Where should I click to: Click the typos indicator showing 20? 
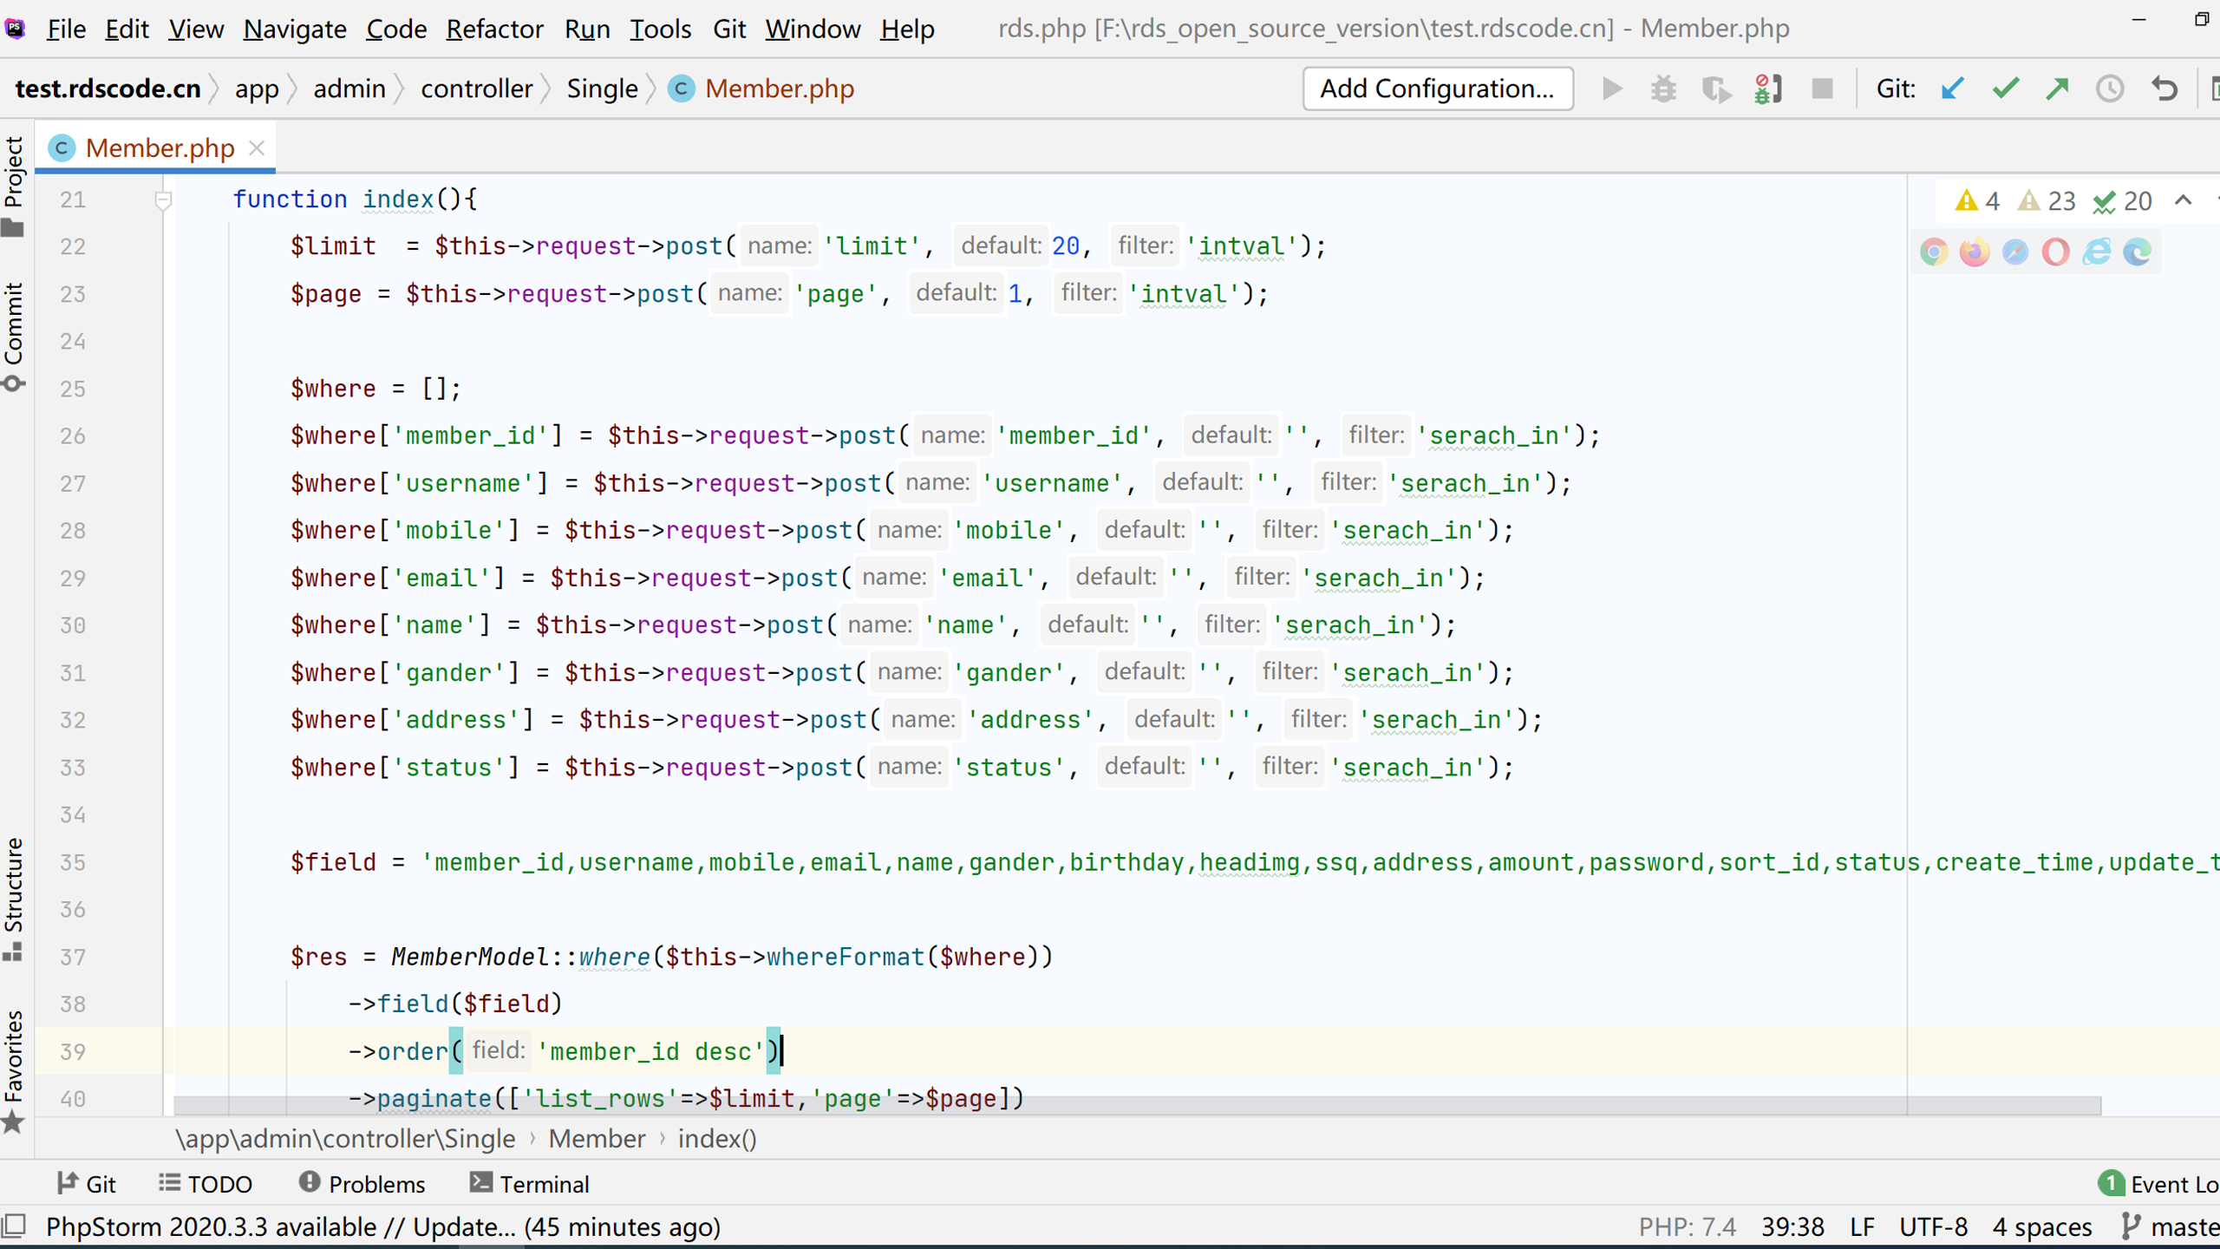coord(2122,201)
